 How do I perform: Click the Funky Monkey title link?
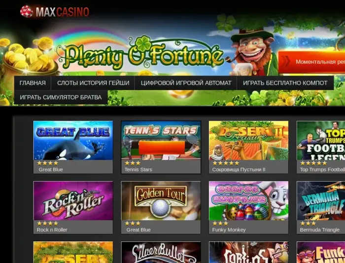pyautogui.click(x=229, y=230)
